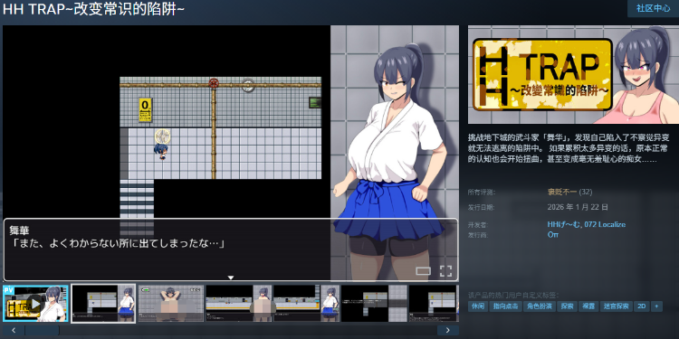Open the 裸露 tag

(x=588, y=306)
